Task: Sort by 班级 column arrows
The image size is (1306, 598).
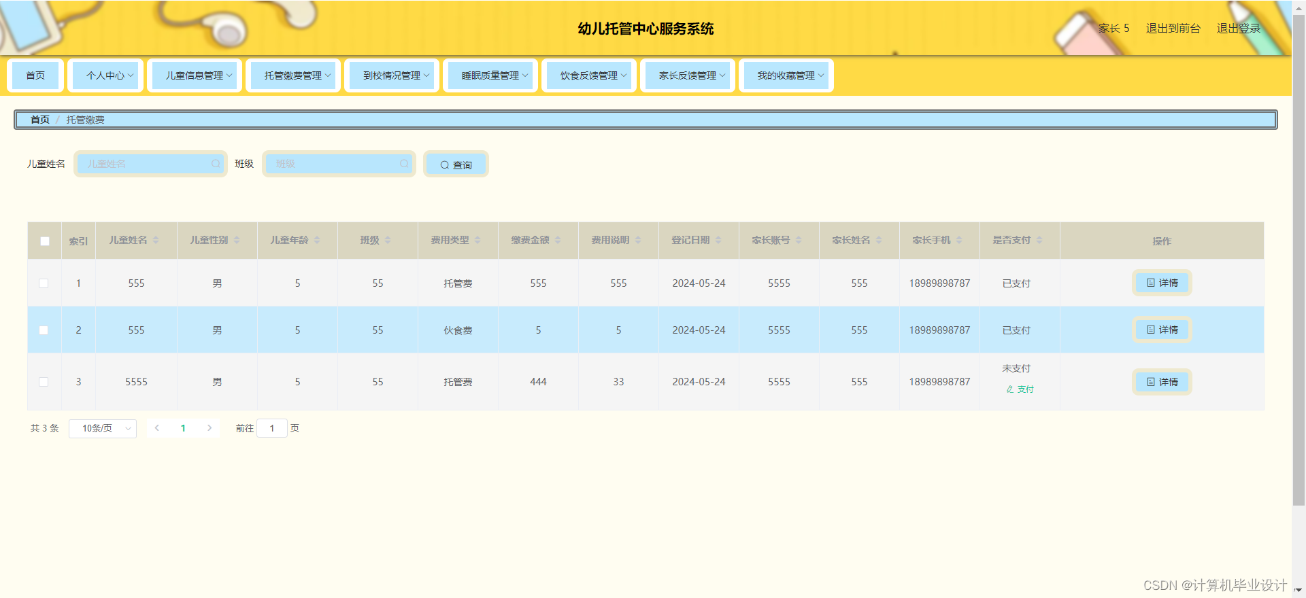Action: [388, 240]
